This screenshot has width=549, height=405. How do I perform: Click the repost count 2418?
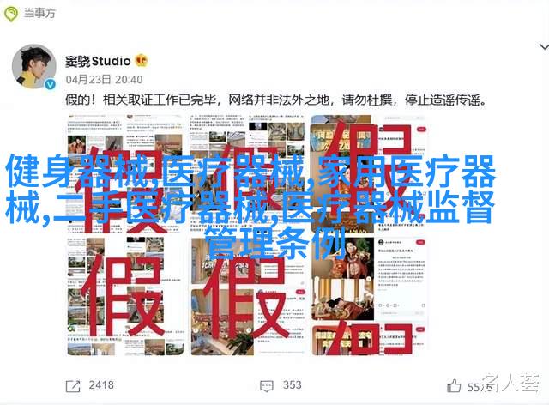point(101,385)
